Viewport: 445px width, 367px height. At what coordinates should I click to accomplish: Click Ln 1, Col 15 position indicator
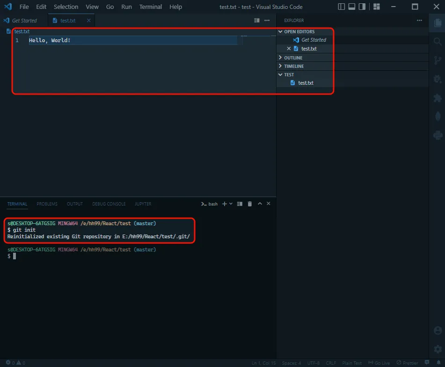click(263, 363)
